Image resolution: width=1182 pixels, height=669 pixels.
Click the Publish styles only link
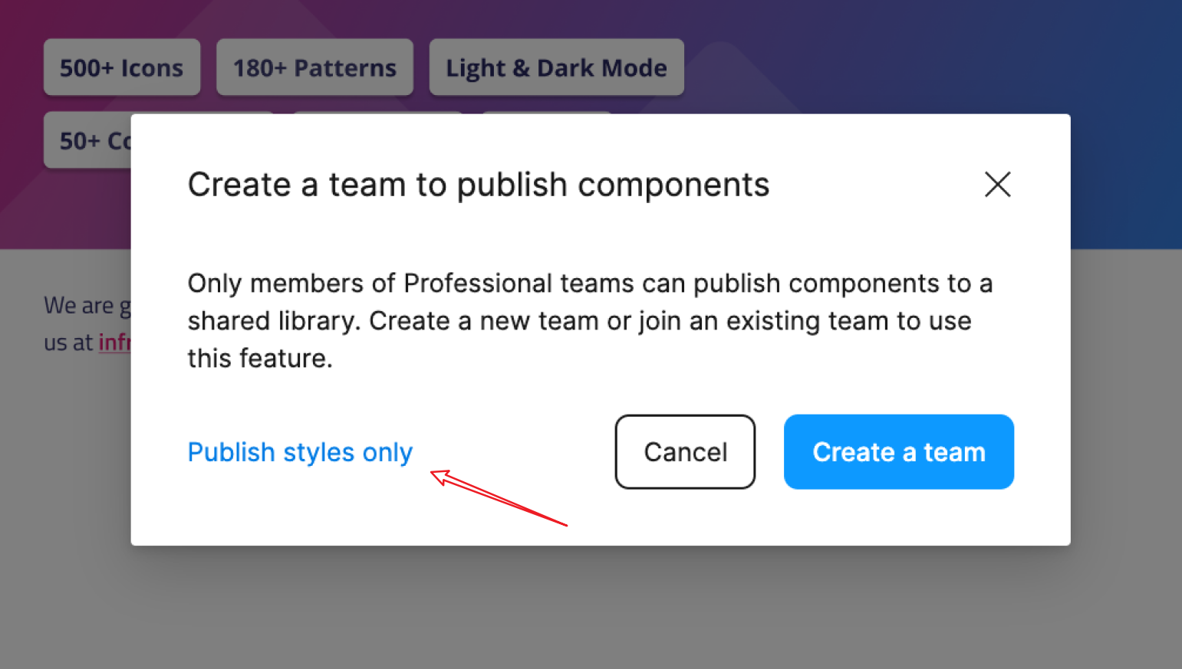coord(300,452)
